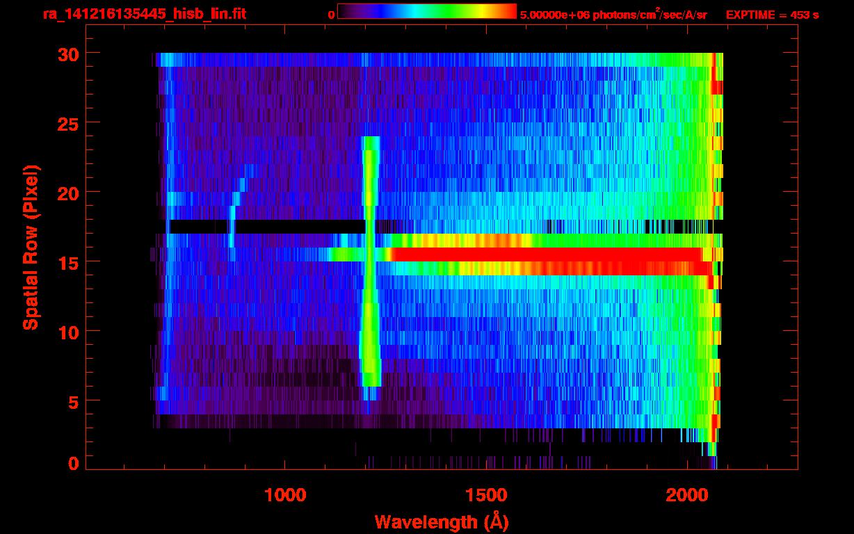Click the 1000 wavelength tick label
The height and width of the screenshot is (534, 854).
[285, 495]
